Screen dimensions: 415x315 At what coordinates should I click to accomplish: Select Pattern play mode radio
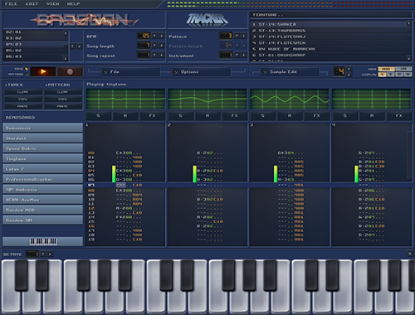[x=27, y=74]
